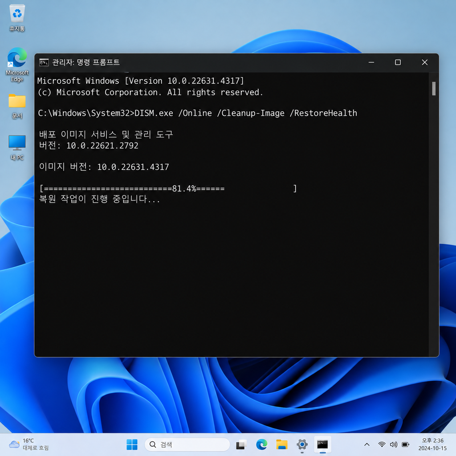
Task: Click the line '배포 이미지 서비스 및 관리 도구'
Action: click(x=106, y=134)
